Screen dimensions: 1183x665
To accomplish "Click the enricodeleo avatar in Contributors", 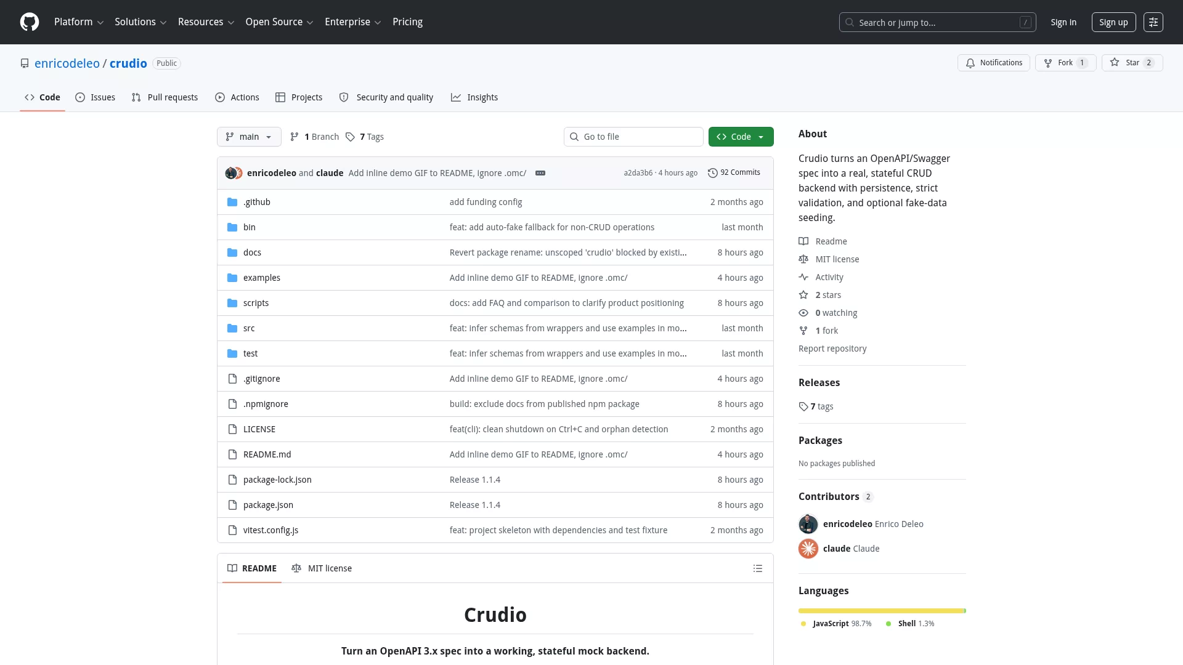I will pyautogui.click(x=808, y=524).
